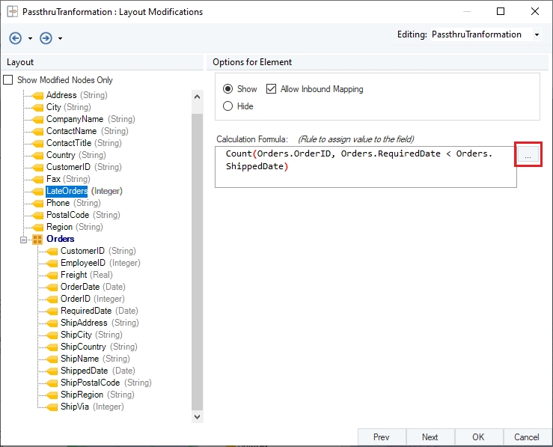Select the ShippedDate field under Orders
553x447 pixels.
[84, 371]
